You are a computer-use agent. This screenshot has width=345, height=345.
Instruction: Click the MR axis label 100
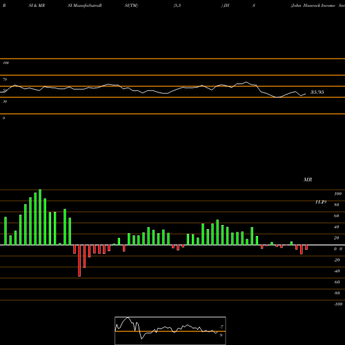[337, 194]
